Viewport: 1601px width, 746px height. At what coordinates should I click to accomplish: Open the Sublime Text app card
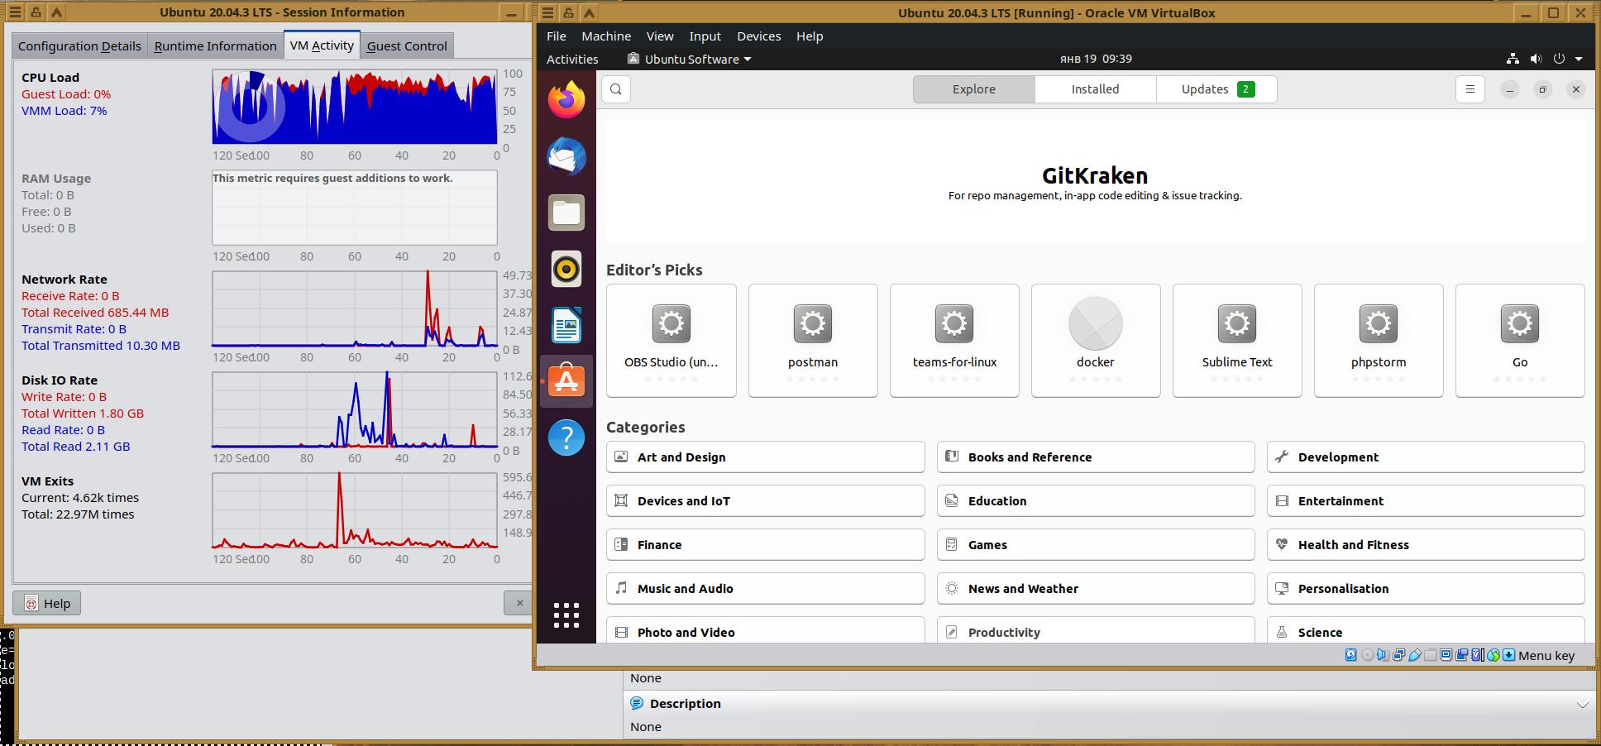tap(1237, 341)
